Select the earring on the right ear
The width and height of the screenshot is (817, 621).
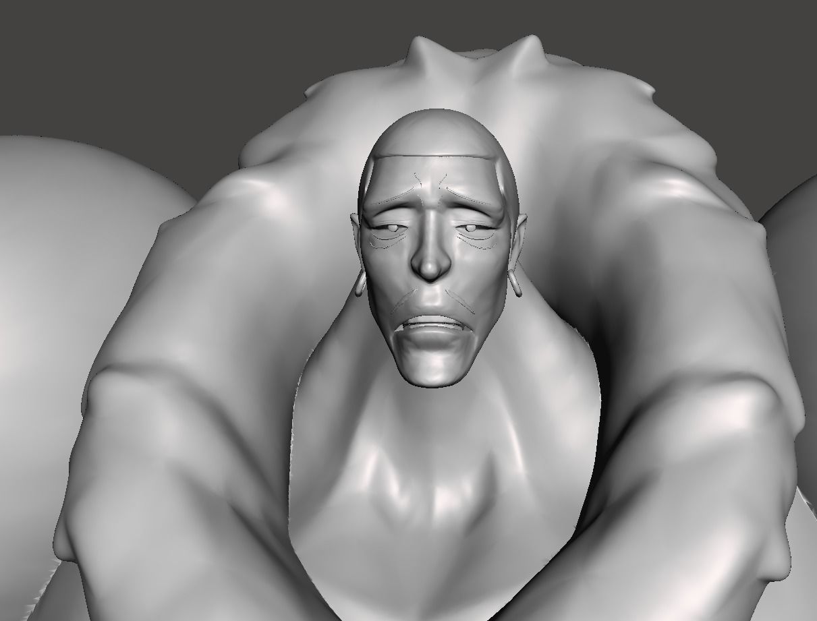tap(516, 284)
